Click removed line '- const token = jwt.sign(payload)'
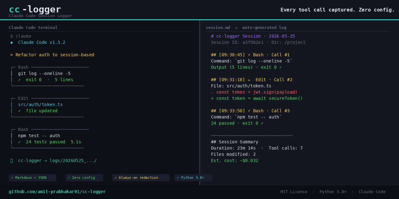Image resolution: width=399 pixels, height=199 pixels. 254,92
